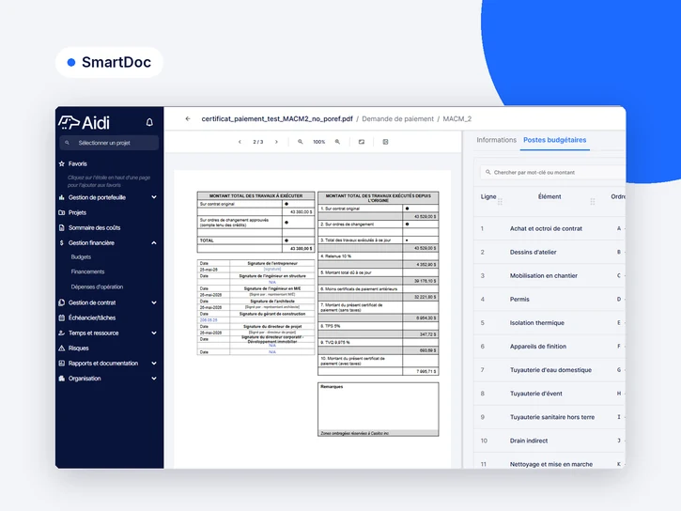
Task: Click the Chercher par mot-clé ou montant field
Action: 552,172
